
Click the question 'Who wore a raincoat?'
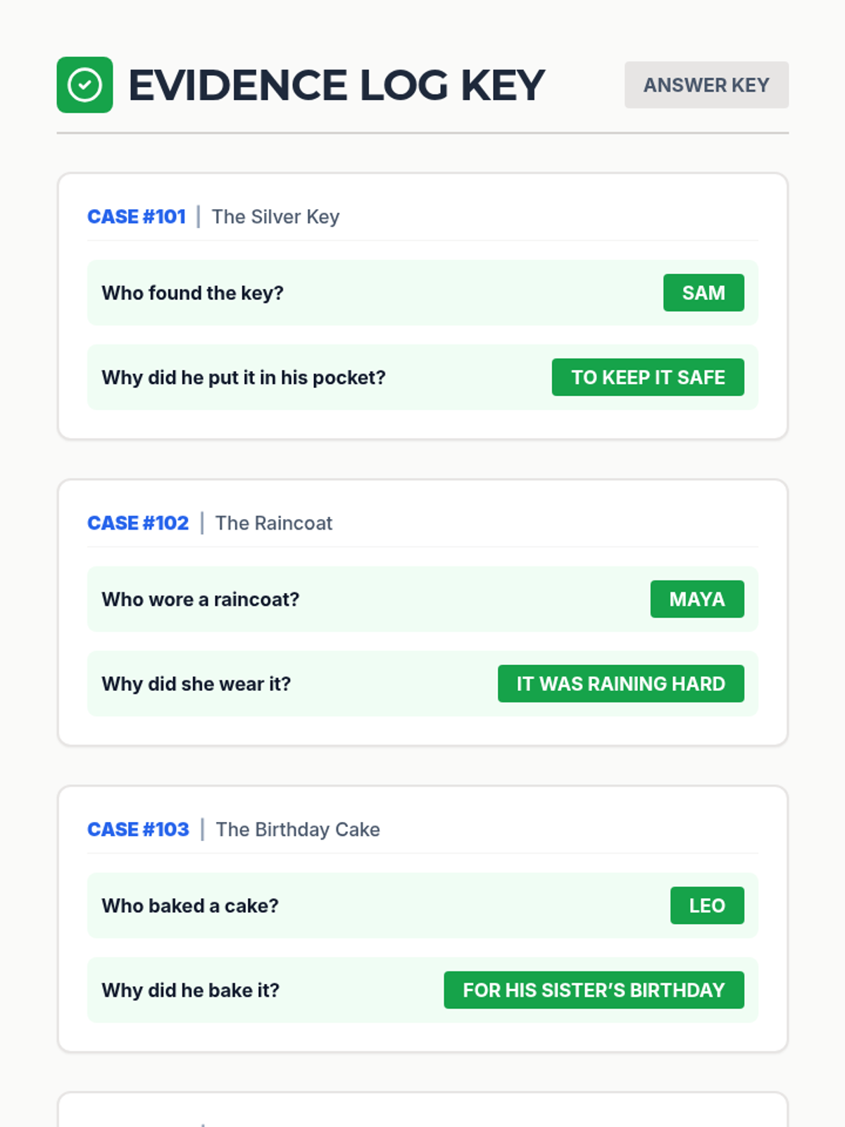pyautogui.click(x=200, y=599)
